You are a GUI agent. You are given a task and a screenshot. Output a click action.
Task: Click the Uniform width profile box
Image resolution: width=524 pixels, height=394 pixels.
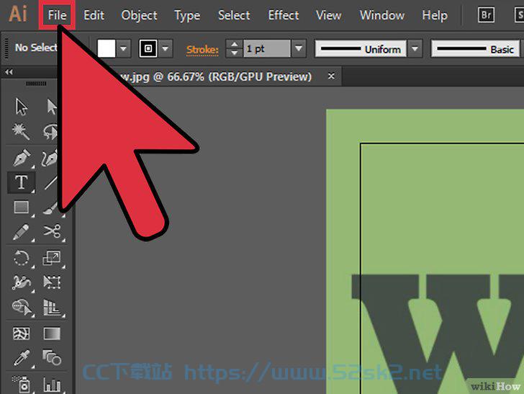pyautogui.click(x=361, y=49)
